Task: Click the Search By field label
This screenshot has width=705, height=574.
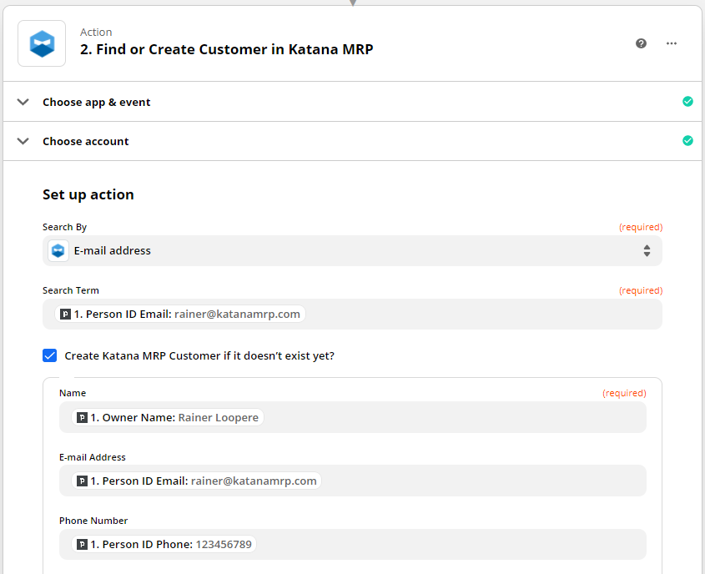Action: (x=65, y=227)
